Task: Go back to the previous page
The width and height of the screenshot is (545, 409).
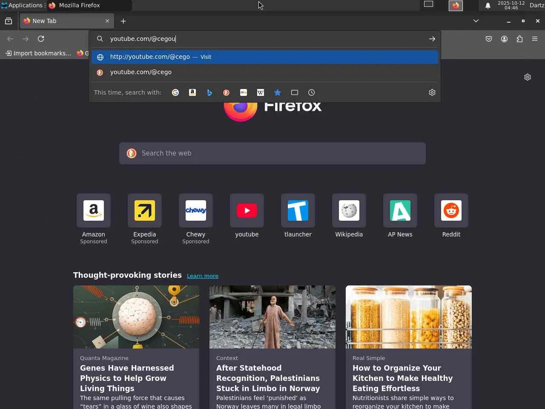Action: point(10,39)
